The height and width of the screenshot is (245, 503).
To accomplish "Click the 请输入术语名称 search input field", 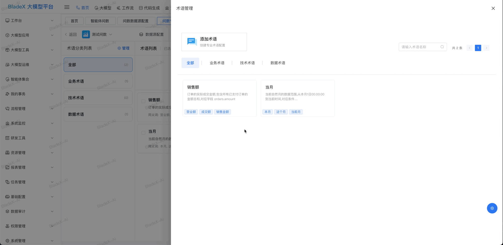I will tap(417, 47).
